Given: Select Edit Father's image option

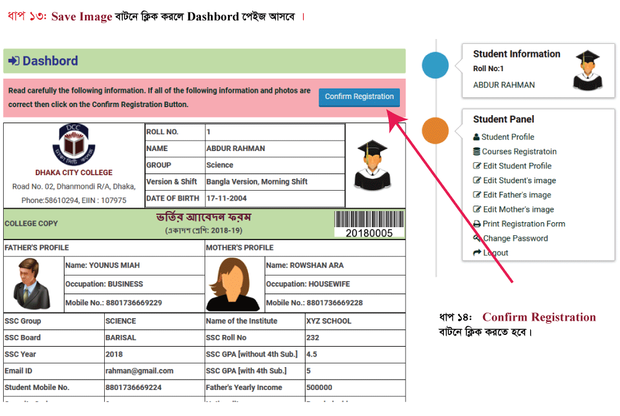Looking at the screenshot, I should point(517,195).
